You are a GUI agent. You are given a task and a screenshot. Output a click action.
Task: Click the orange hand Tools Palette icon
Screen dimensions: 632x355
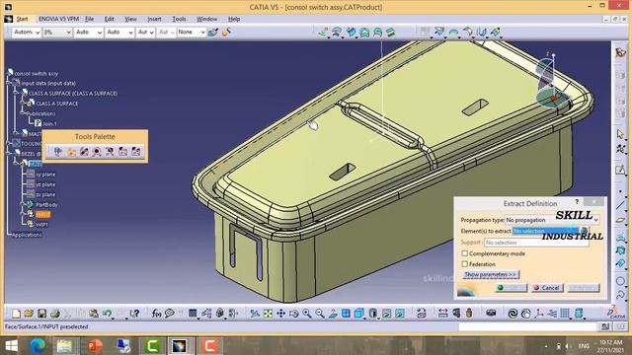click(x=71, y=152)
